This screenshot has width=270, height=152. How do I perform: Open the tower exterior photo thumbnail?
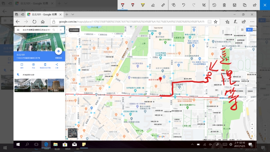click(x=39, y=85)
